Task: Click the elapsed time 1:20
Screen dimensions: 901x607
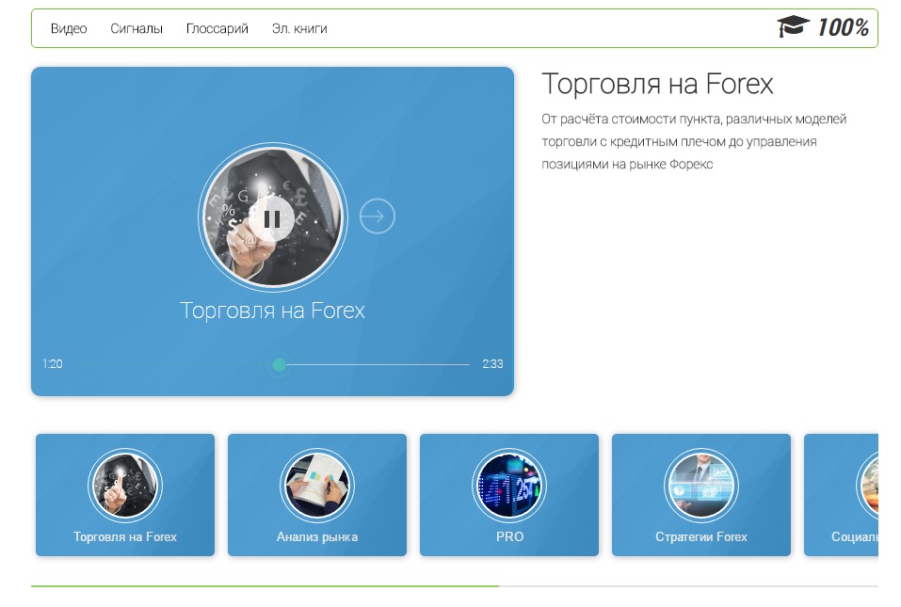Action: click(53, 364)
